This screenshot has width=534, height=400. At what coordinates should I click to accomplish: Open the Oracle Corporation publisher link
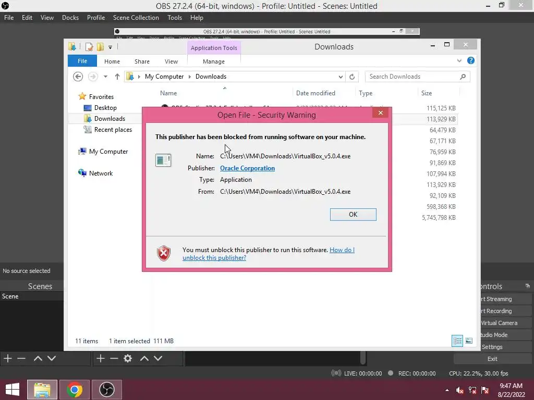[x=247, y=168]
